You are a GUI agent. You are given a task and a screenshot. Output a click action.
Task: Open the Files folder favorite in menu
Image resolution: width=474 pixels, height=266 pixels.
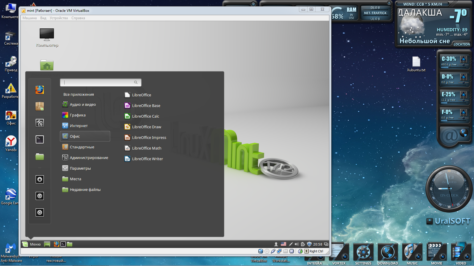click(40, 156)
